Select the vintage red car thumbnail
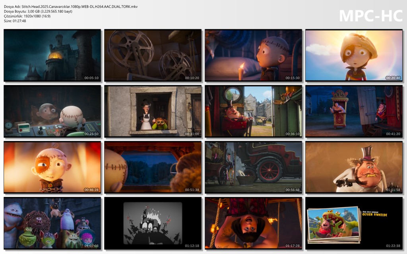This screenshot has height=254, width=407. [253, 167]
